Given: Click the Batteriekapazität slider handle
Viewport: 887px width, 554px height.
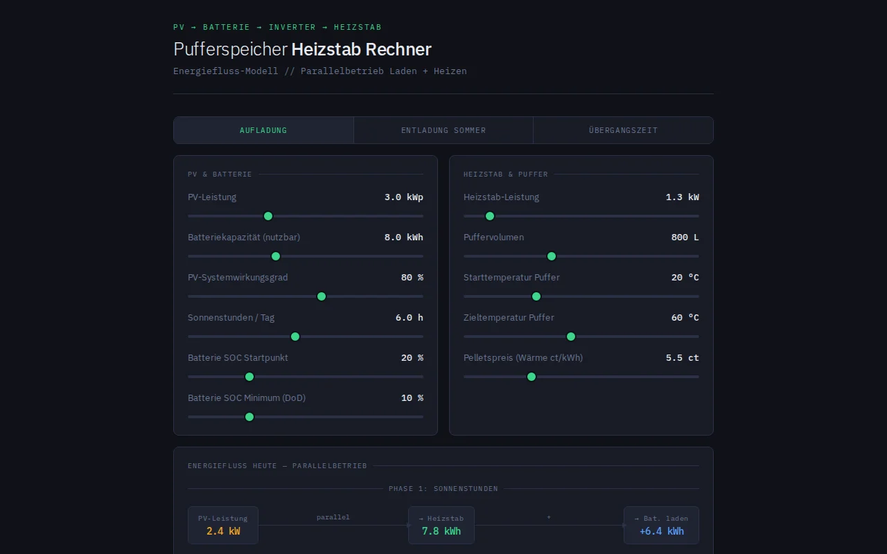Looking at the screenshot, I should (276, 256).
